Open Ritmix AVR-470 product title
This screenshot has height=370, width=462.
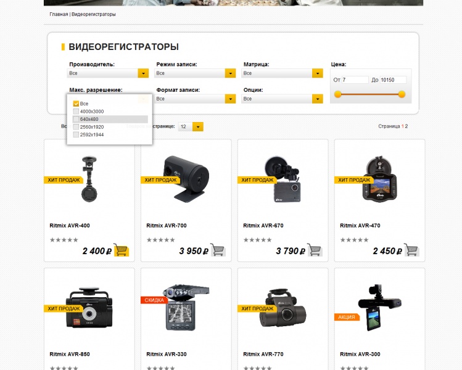coord(360,226)
